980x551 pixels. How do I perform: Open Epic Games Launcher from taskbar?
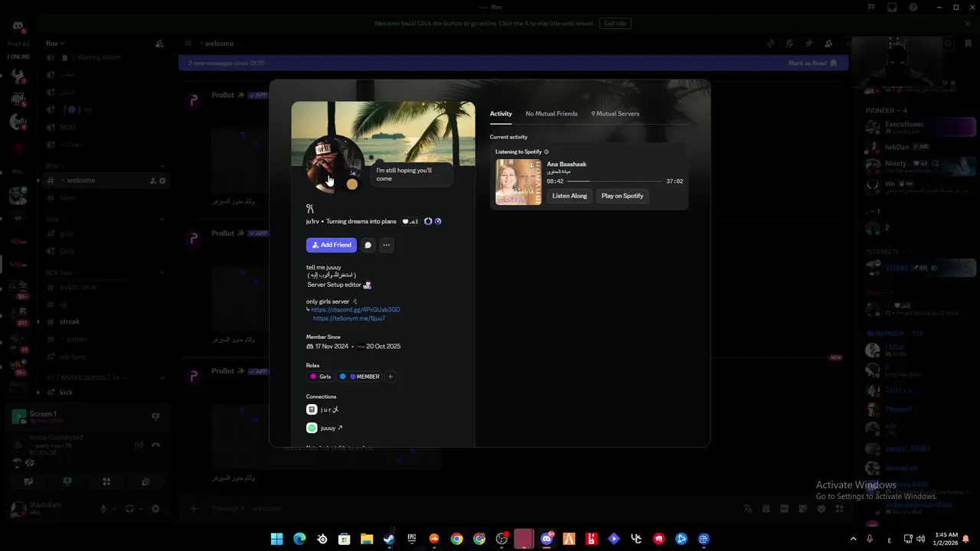(412, 539)
